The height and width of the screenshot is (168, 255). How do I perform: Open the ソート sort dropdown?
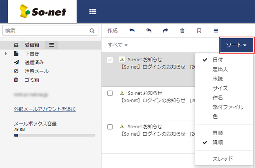click(x=236, y=45)
